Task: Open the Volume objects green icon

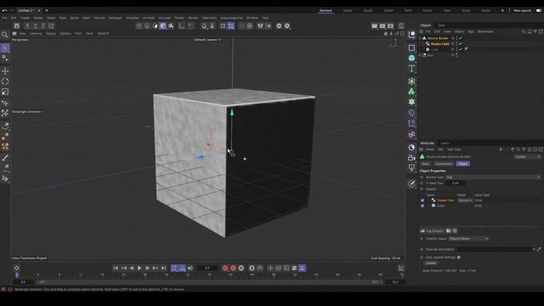Action: (x=411, y=92)
